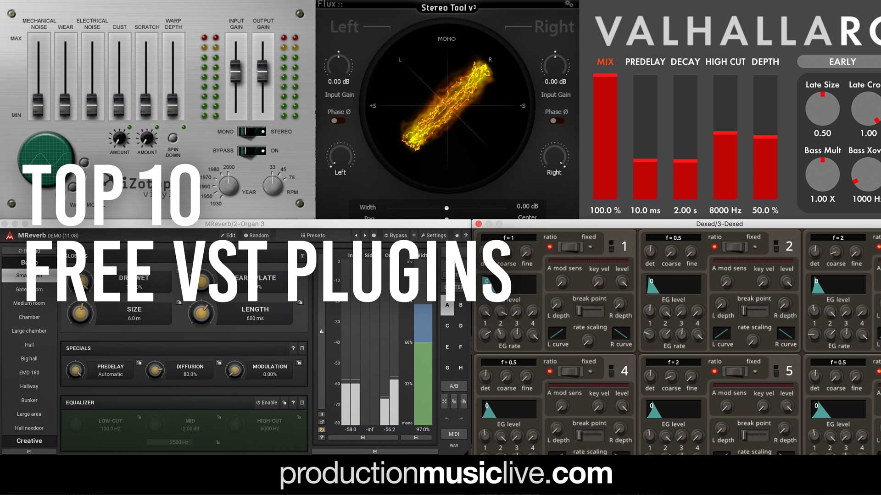Viewport: 881px width, 495px height.
Task: Drag WIDTH slider in Flux Stereo Tool
Action: click(x=446, y=207)
